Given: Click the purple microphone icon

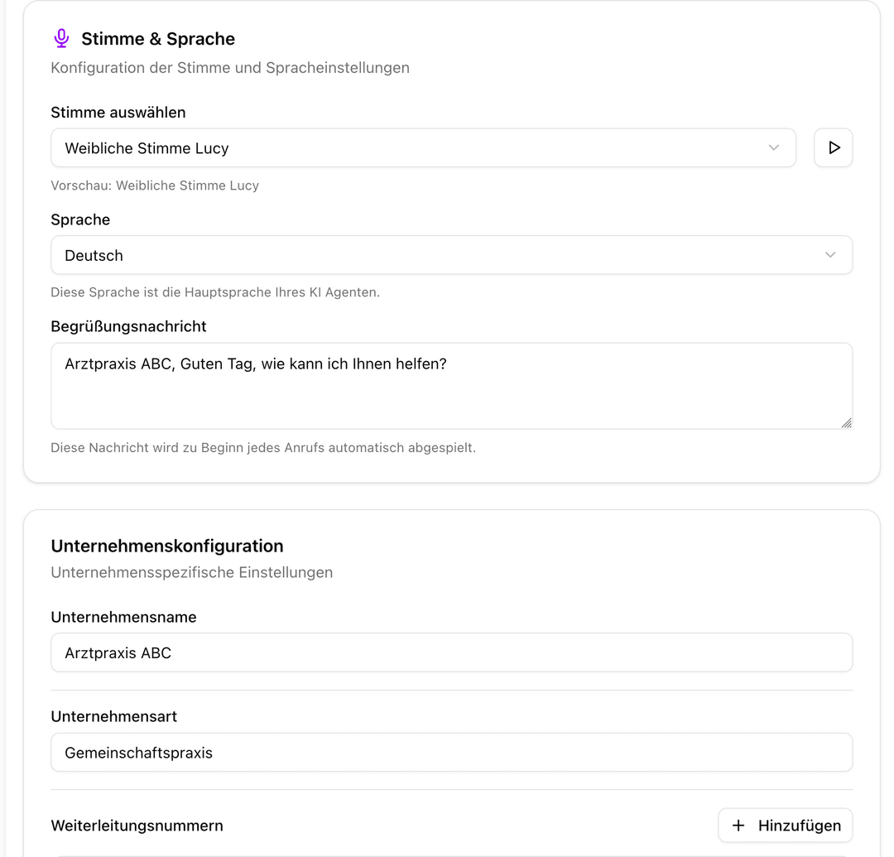Looking at the screenshot, I should click(x=61, y=39).
